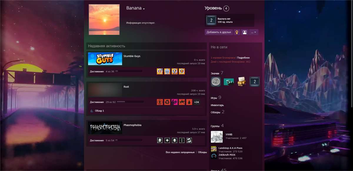Open the Stumble Guys game banner
The width and height of the screenshot is (353, 171).
(105, 59)
